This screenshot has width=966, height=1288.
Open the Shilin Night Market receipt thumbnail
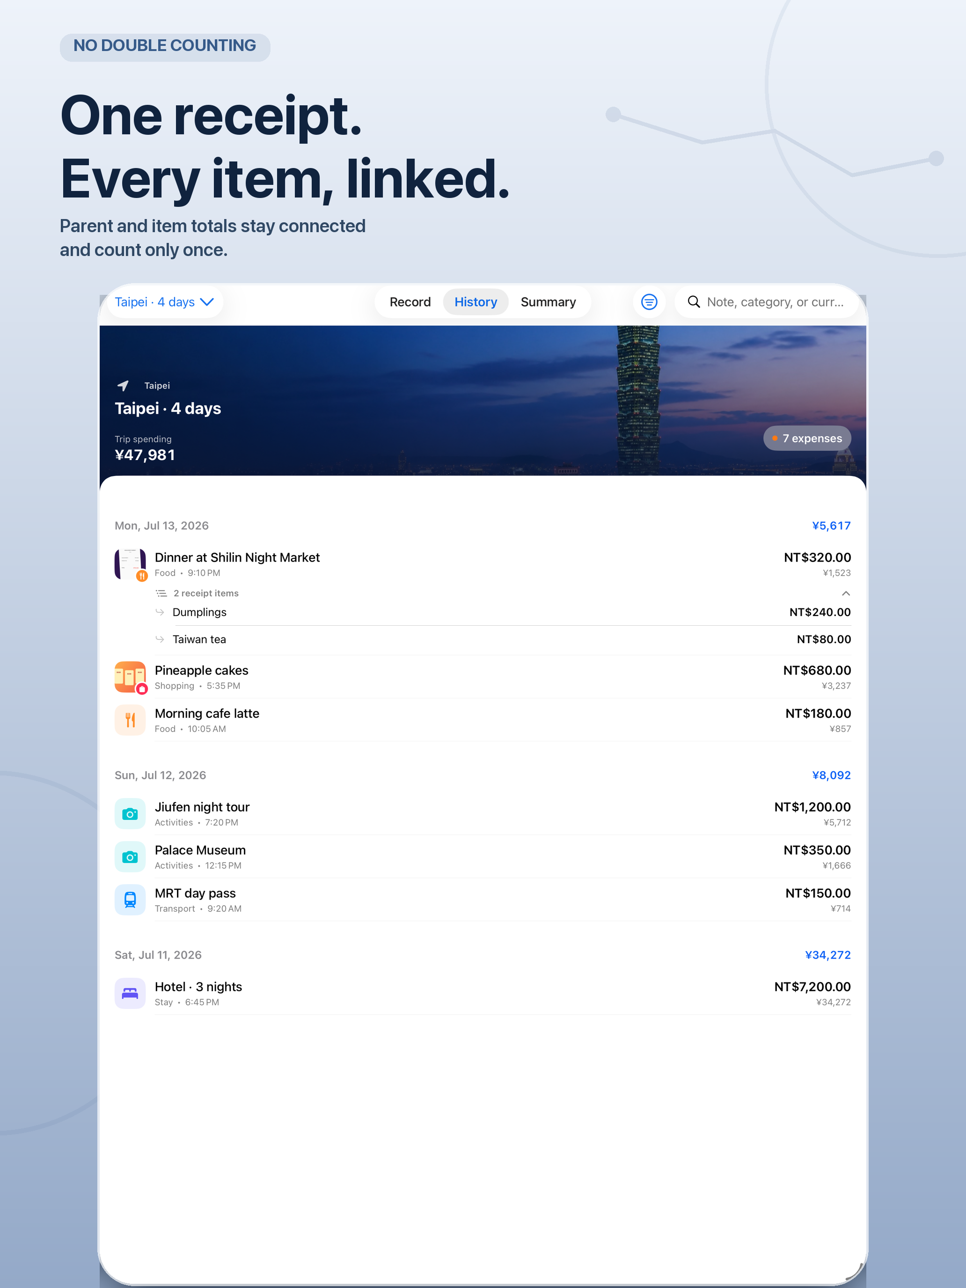pyautogui.click(x=130, y=563)
